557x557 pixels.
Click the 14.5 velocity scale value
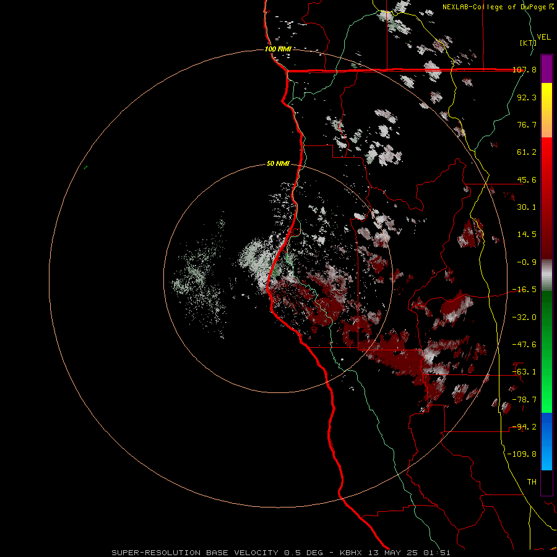(x=527, y=235)
